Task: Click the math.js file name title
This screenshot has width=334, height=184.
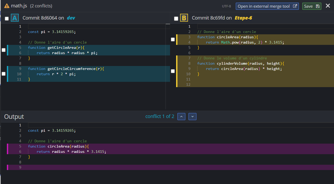Action: (x=19, y=6)
